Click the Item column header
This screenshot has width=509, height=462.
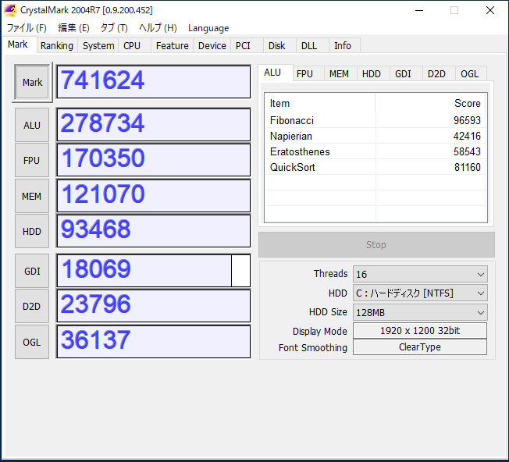[x=320, y=103]
